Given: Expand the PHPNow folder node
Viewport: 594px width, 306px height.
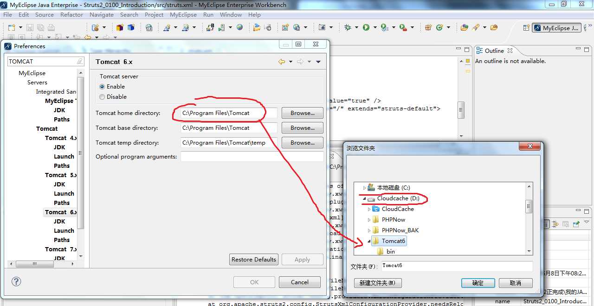Looking at the screenshot, I should click(x=369, y=220).
